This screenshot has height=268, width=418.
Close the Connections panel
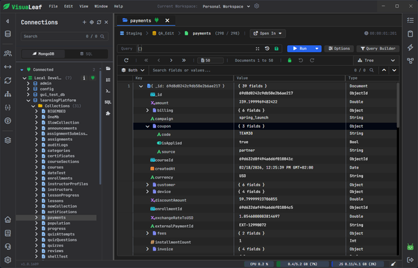[106, 22]
